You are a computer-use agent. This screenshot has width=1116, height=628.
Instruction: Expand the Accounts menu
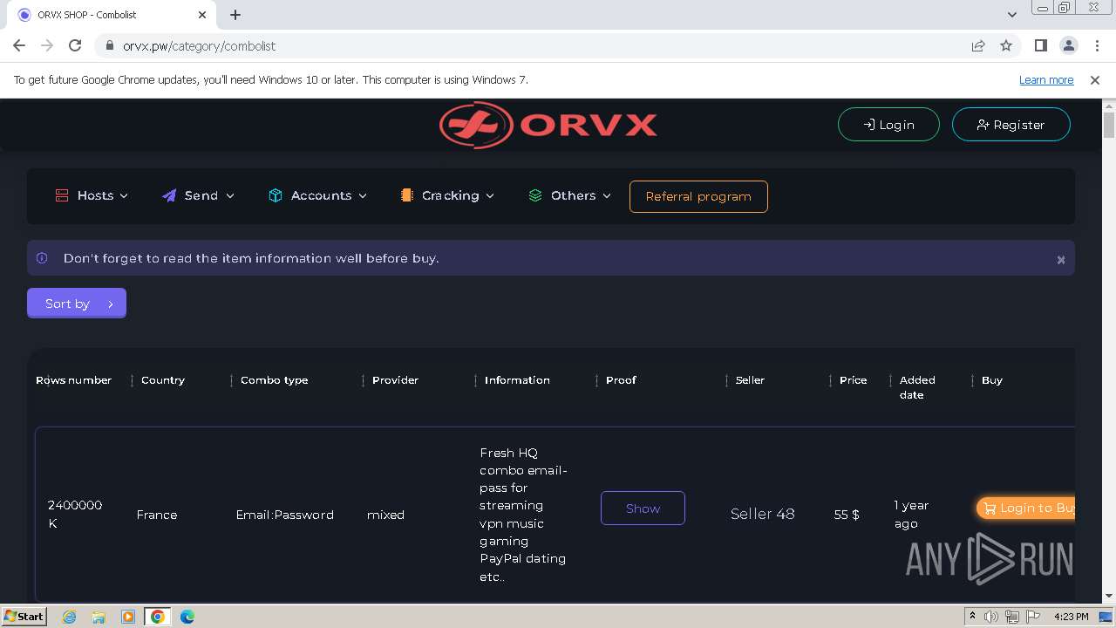[x=317, y=195]
